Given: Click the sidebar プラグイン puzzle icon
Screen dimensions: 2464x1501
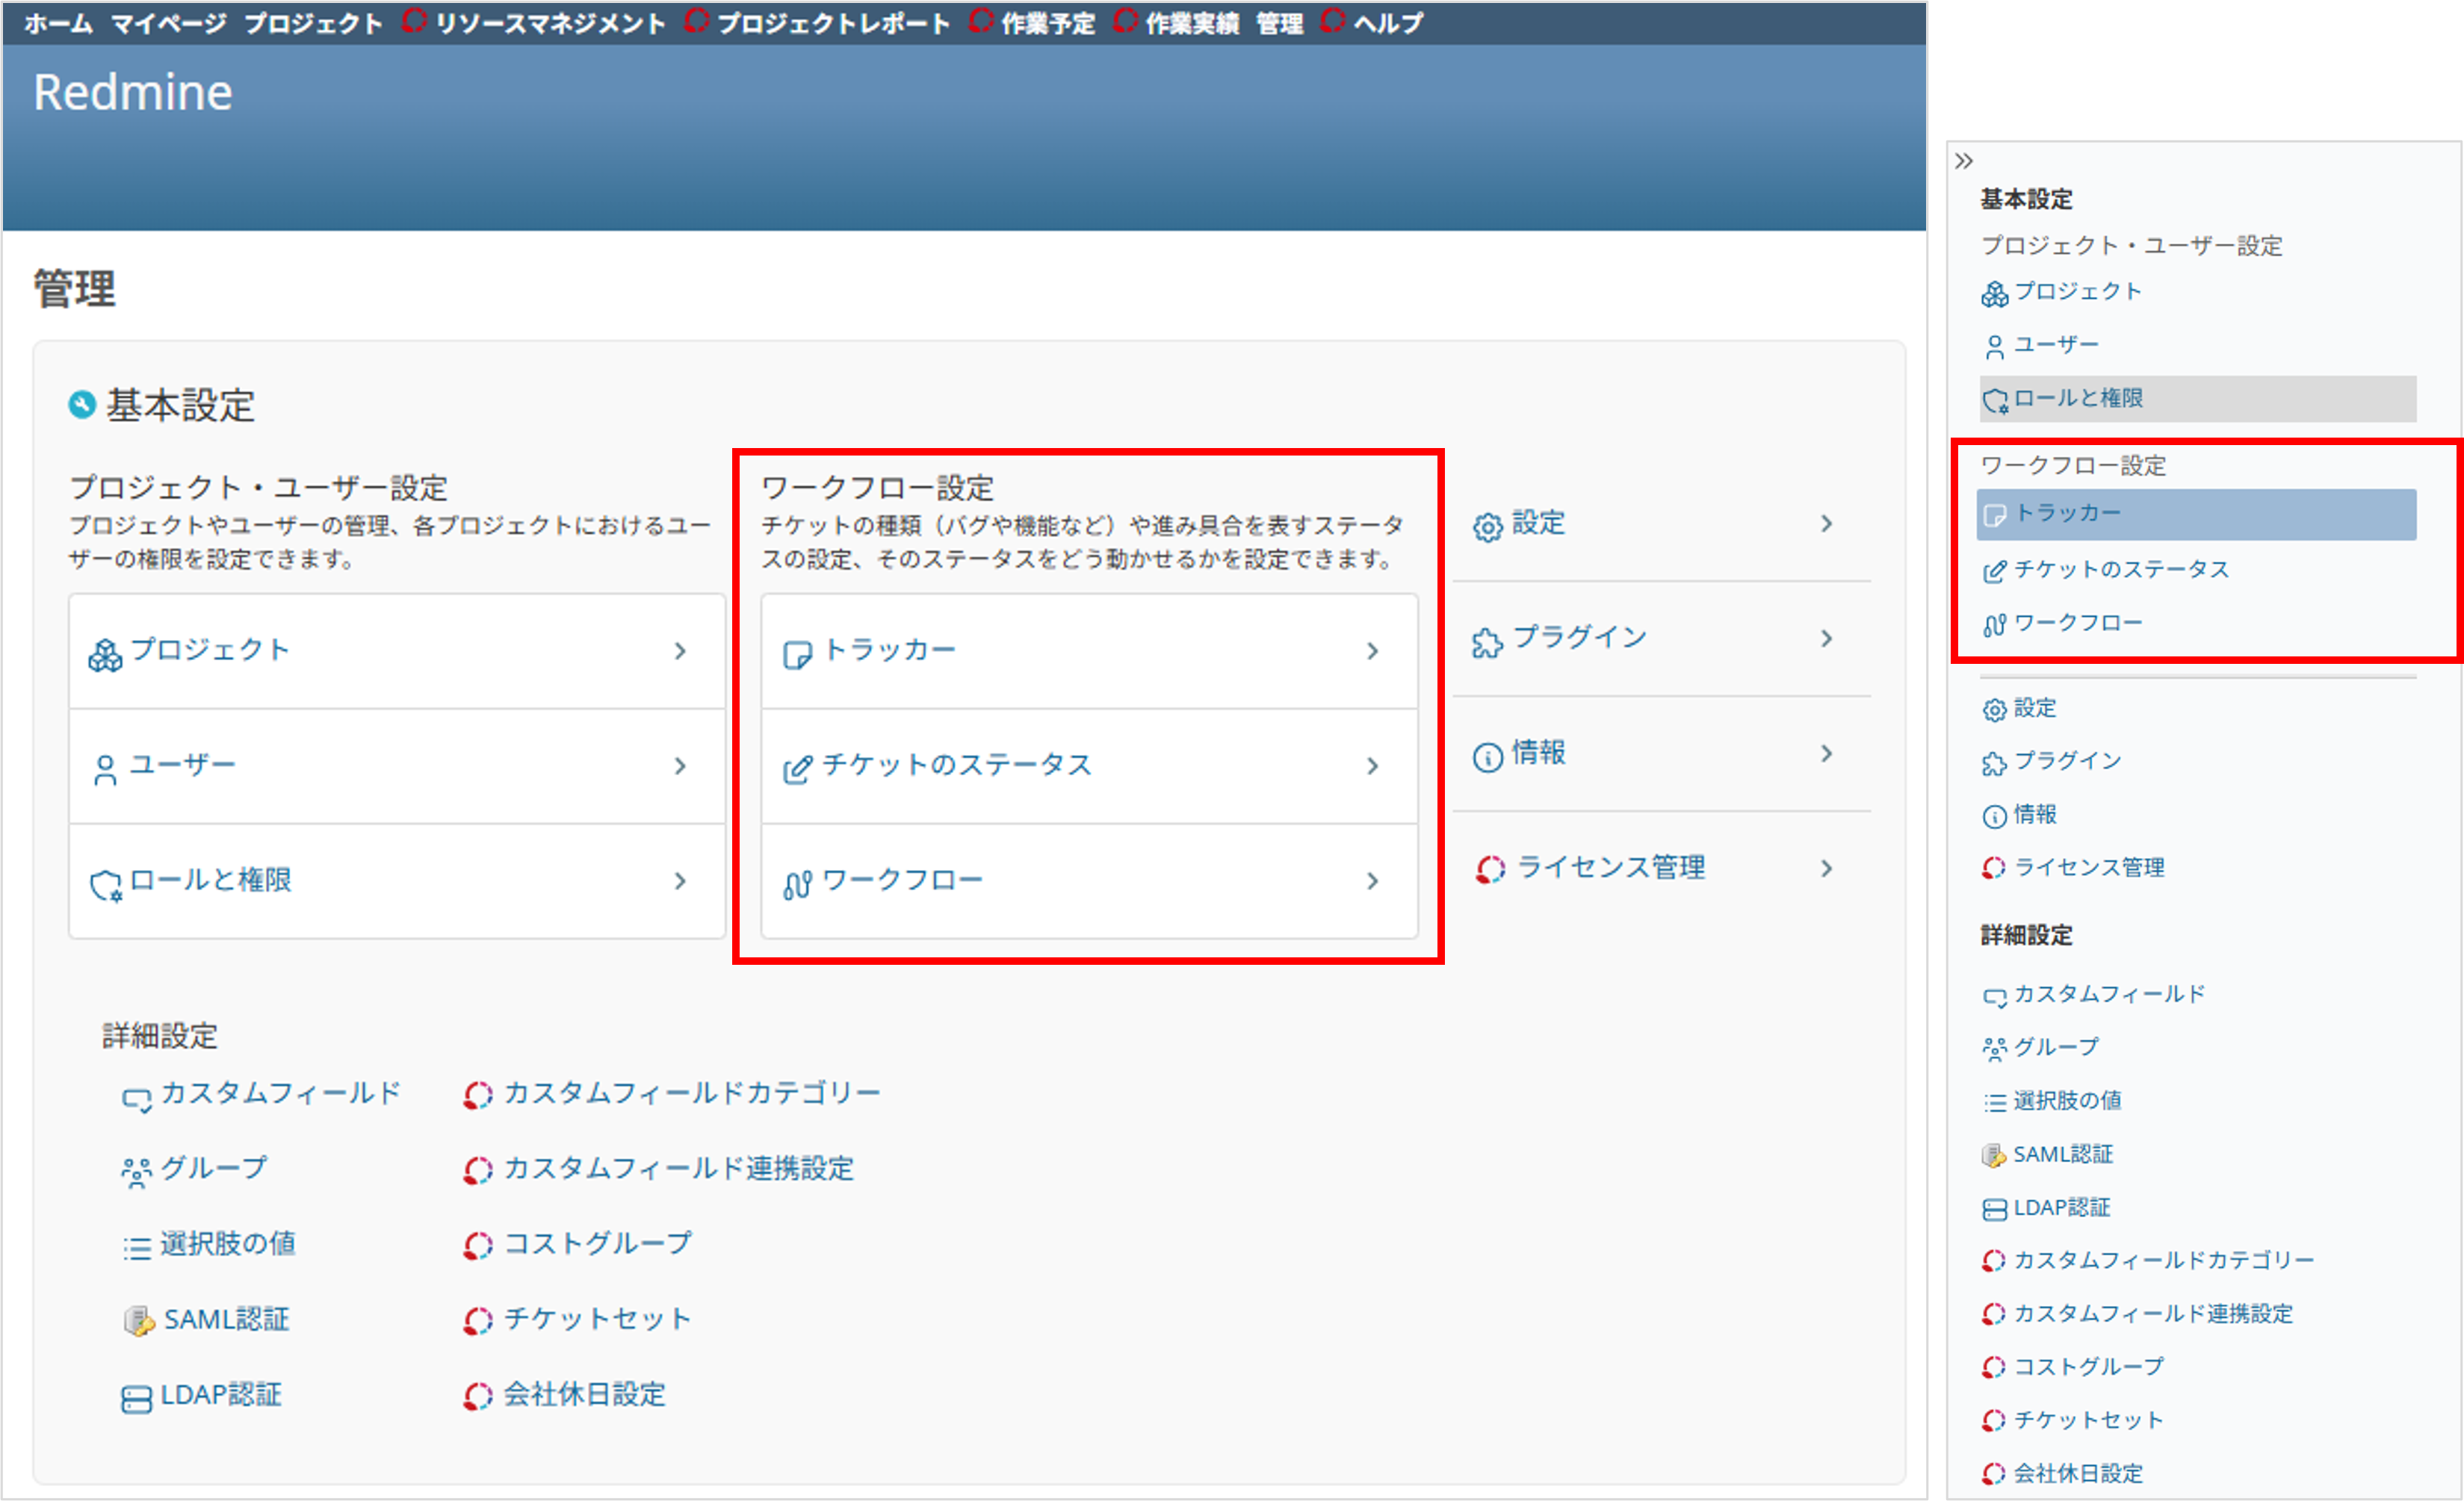Looking at the screenshot, I should pos(1994,763).
